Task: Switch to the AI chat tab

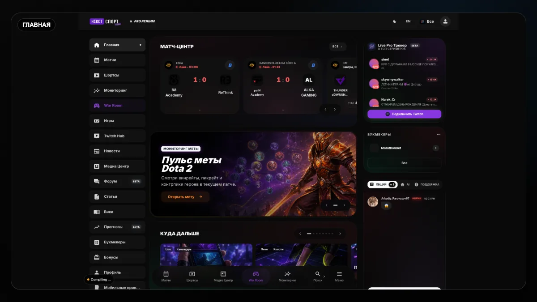Action: (x=405, y=184)
